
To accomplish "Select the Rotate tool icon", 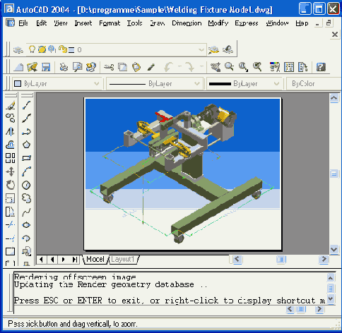I will tap(11, 185).
